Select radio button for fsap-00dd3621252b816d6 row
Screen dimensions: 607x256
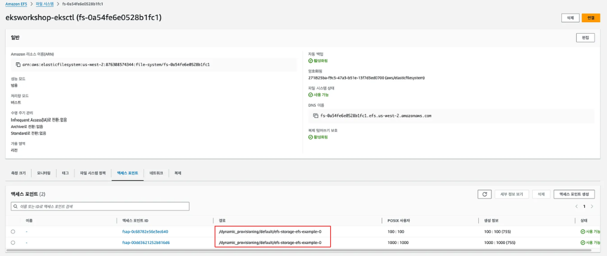pyautogui.click(x=13, y=243)
